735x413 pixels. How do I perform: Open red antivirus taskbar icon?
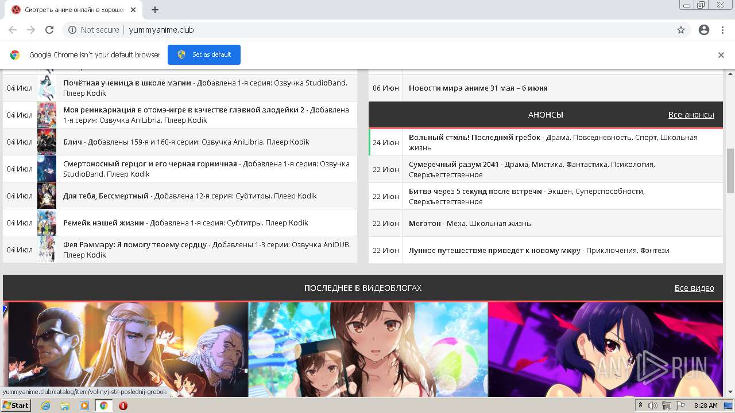[x=123, y=406]
